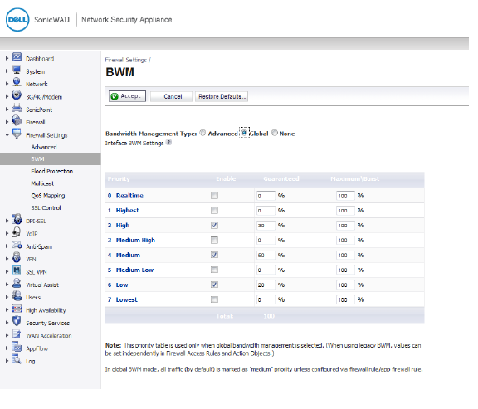
Task: Expand the AppFlow tree arrow
Action: pos(7,348)
